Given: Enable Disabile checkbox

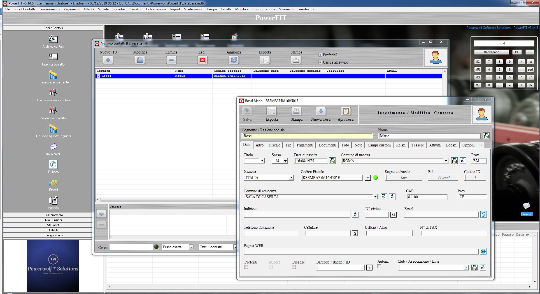Looking at the screenshot, I should (x=294, y=267).
